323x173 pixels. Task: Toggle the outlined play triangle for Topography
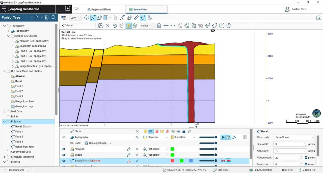(234, 137)
